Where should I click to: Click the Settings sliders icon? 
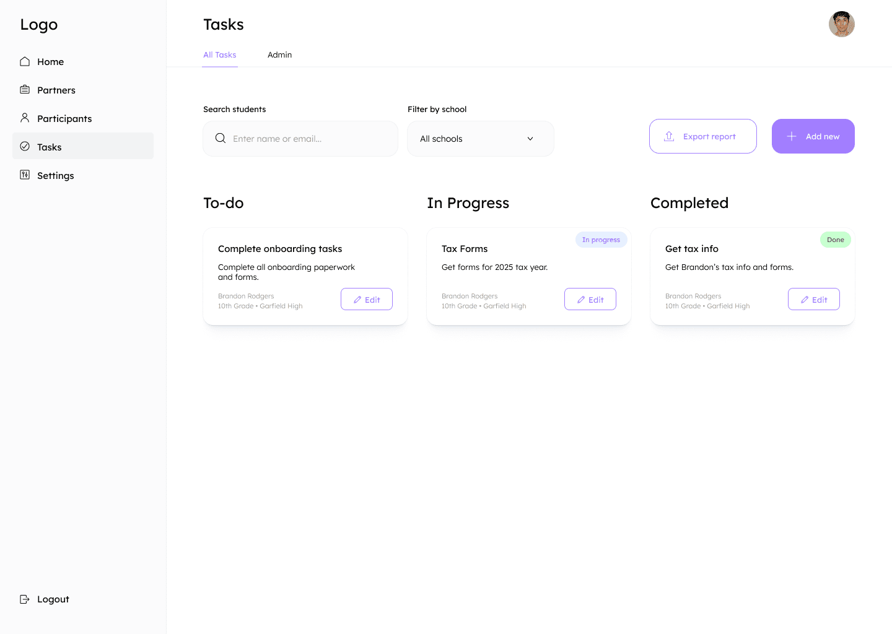click(25, 175)
